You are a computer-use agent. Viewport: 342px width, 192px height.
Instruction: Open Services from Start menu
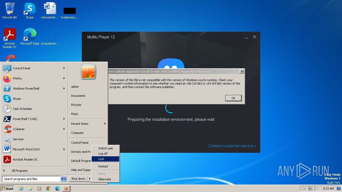point(34,139)
